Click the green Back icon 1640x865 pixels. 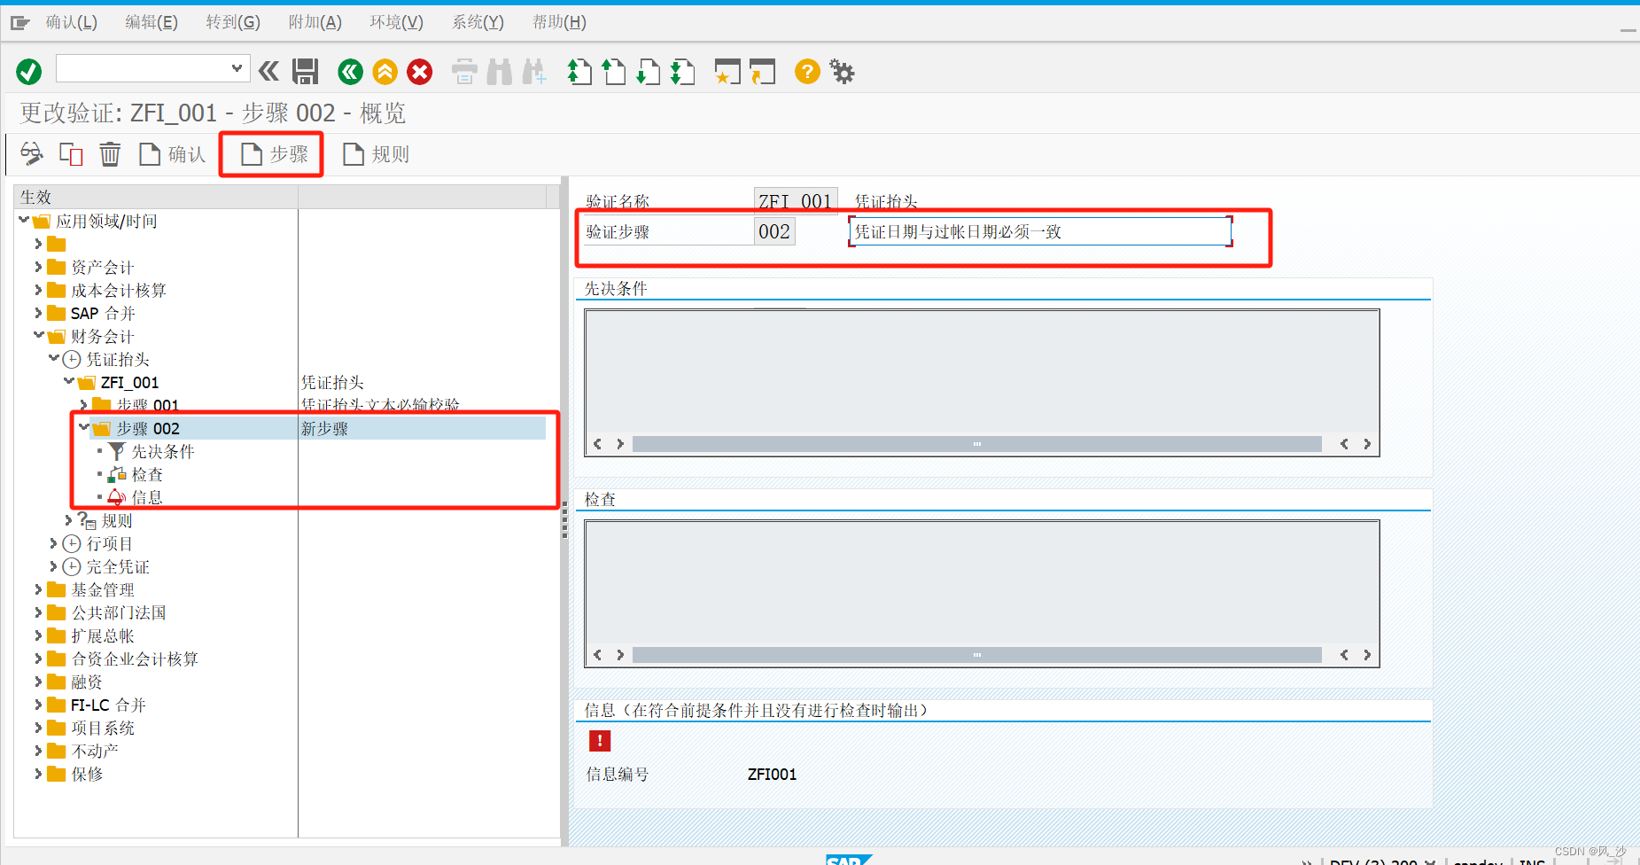[x=351, y=72]
